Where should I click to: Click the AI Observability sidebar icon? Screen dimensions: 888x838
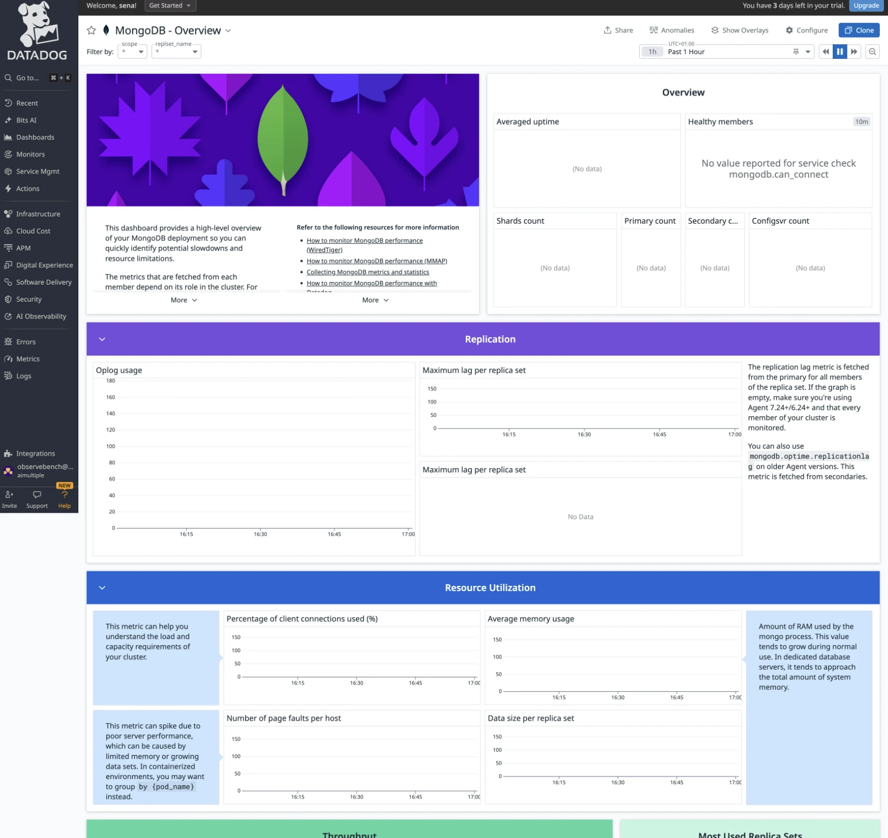[x=8, y=316]
